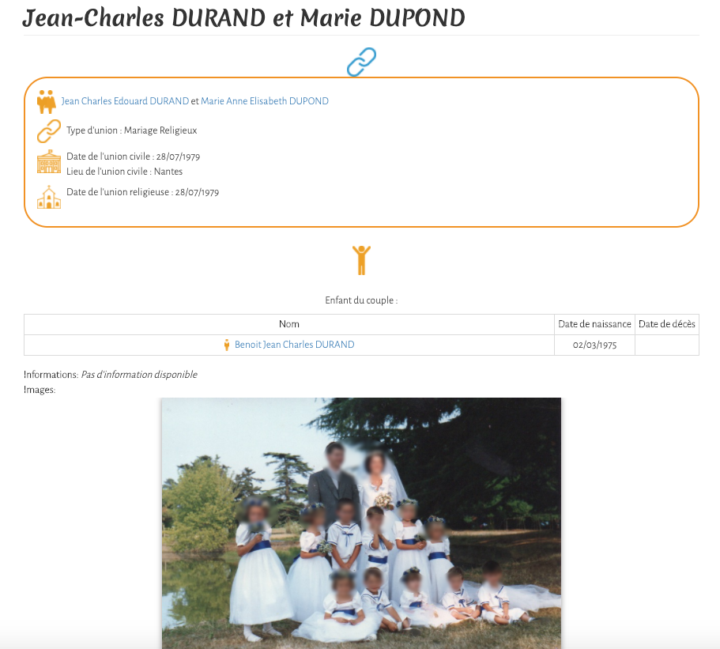Click the town hall civil union icon
Screen dimensions: 720x649
(49, 162)
